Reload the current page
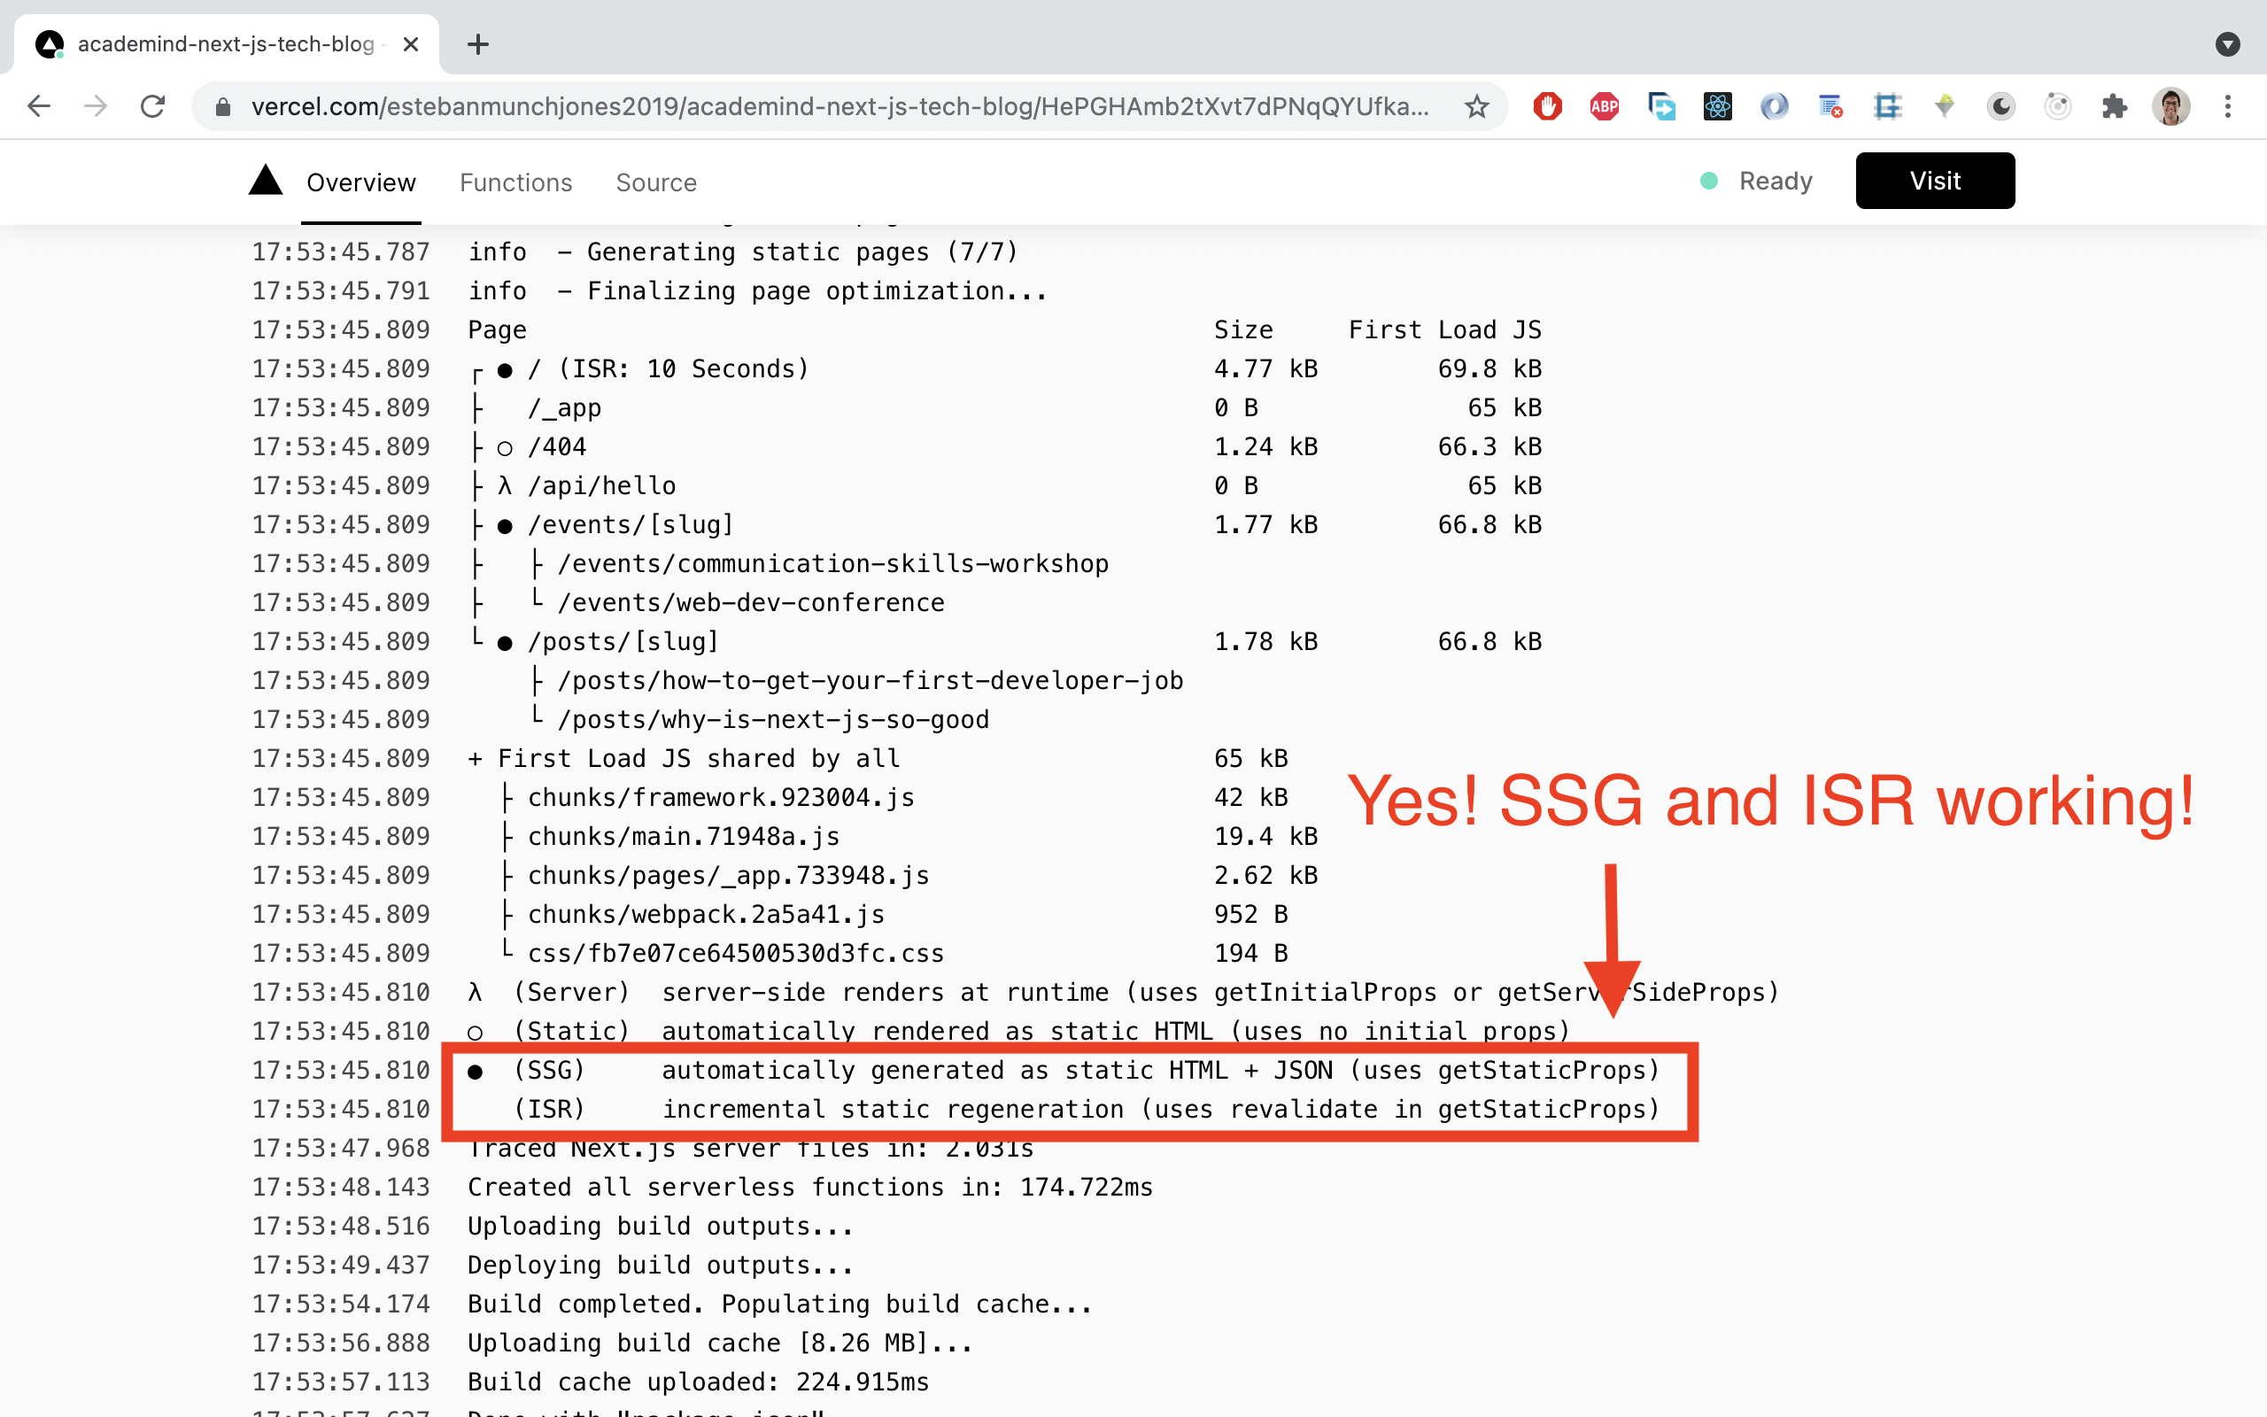 [152, 106]
